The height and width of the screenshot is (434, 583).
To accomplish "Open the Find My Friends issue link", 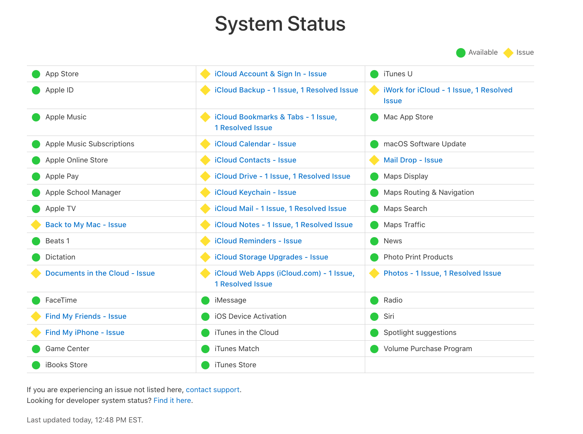I will point(86,316).
